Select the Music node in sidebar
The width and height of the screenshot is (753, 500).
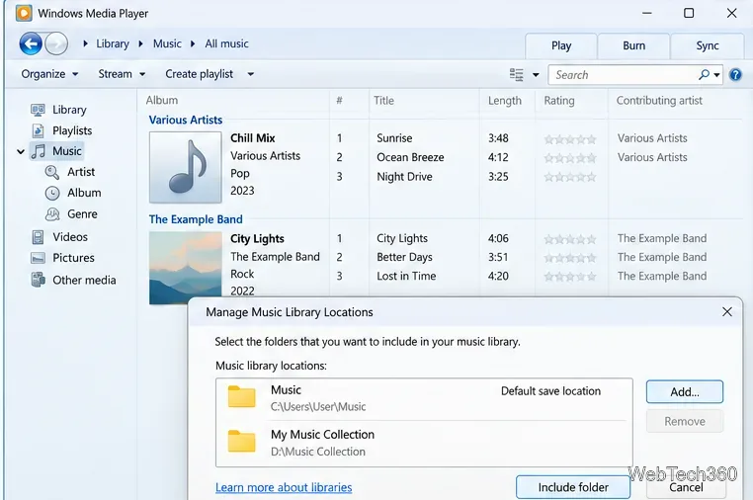click(56, 151)
